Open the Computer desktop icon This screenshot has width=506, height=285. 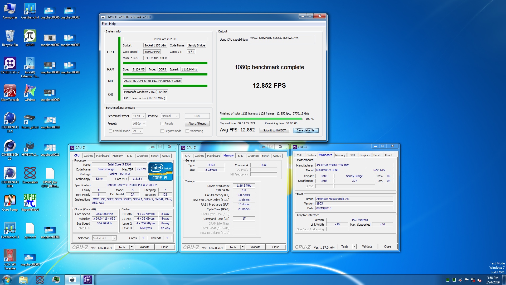10,11
